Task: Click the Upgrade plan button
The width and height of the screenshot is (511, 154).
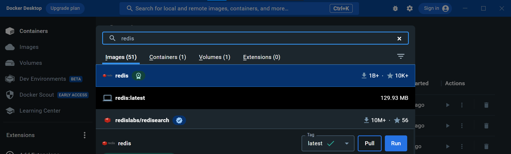Action: point(65,8)
